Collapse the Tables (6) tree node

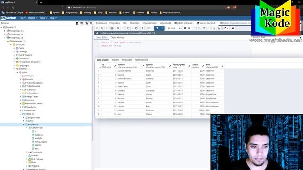20,114
